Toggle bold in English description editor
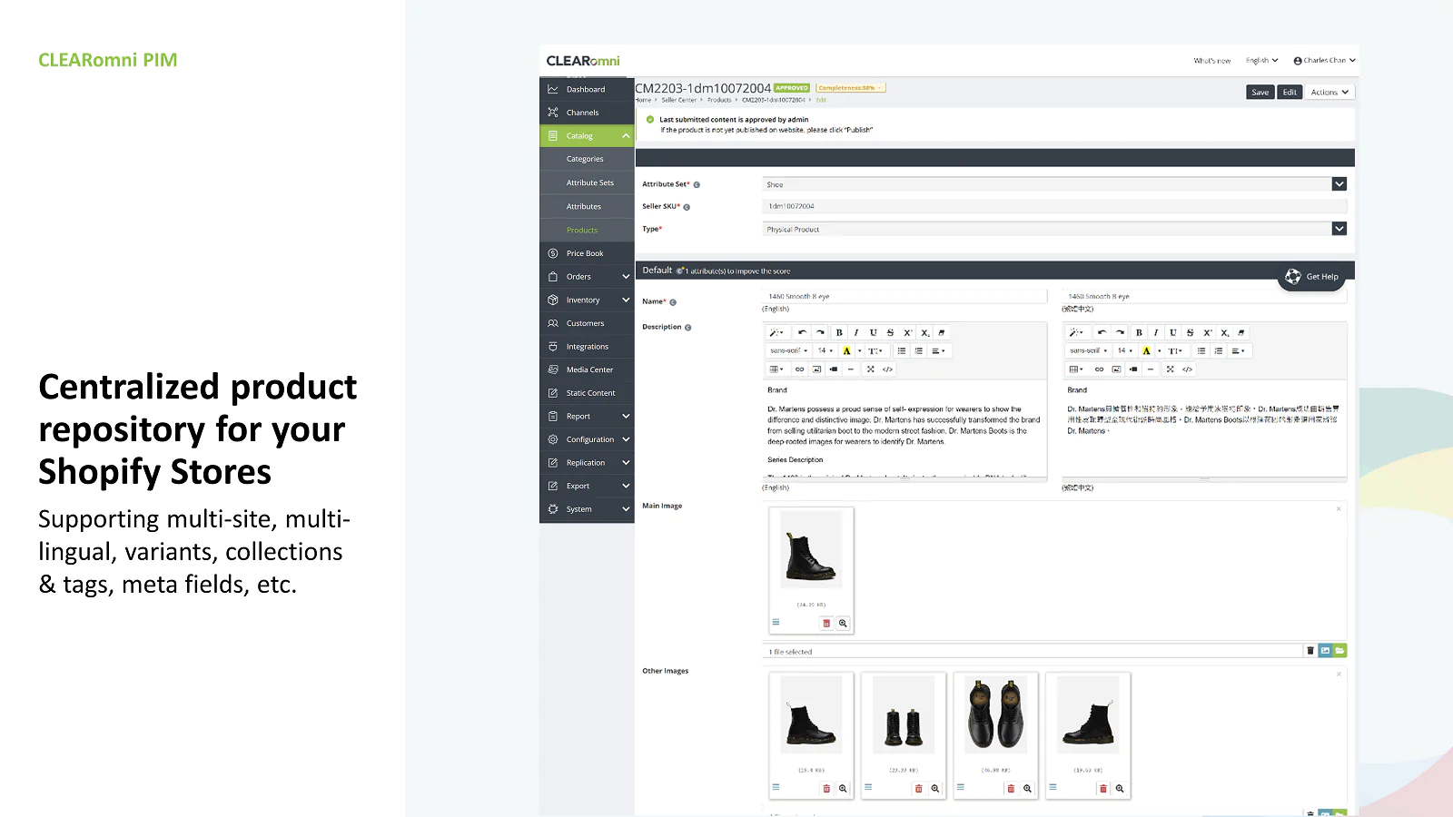1453x817 pixels. [x=839, y=332]
